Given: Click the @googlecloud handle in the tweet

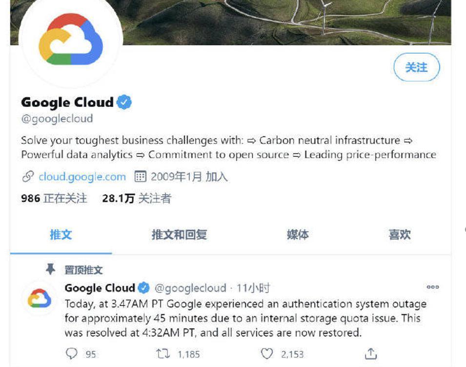Looking at the screenshot, I should [190, 288].
